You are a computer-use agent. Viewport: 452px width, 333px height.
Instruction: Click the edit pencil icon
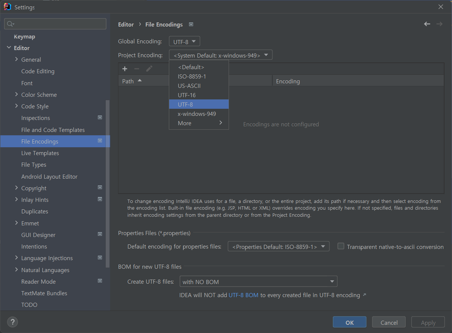coord(149,69)
